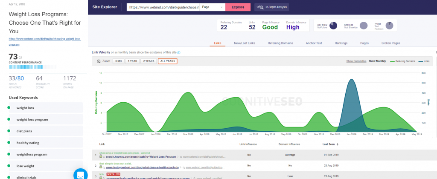Click the Link Velocity info icon
The width and height of the screenshot is (437, 179).
(x=179, y=52)
